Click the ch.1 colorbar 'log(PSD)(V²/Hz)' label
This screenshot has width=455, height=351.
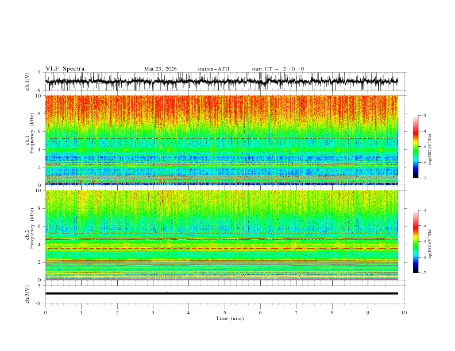[x=430, y=150]
